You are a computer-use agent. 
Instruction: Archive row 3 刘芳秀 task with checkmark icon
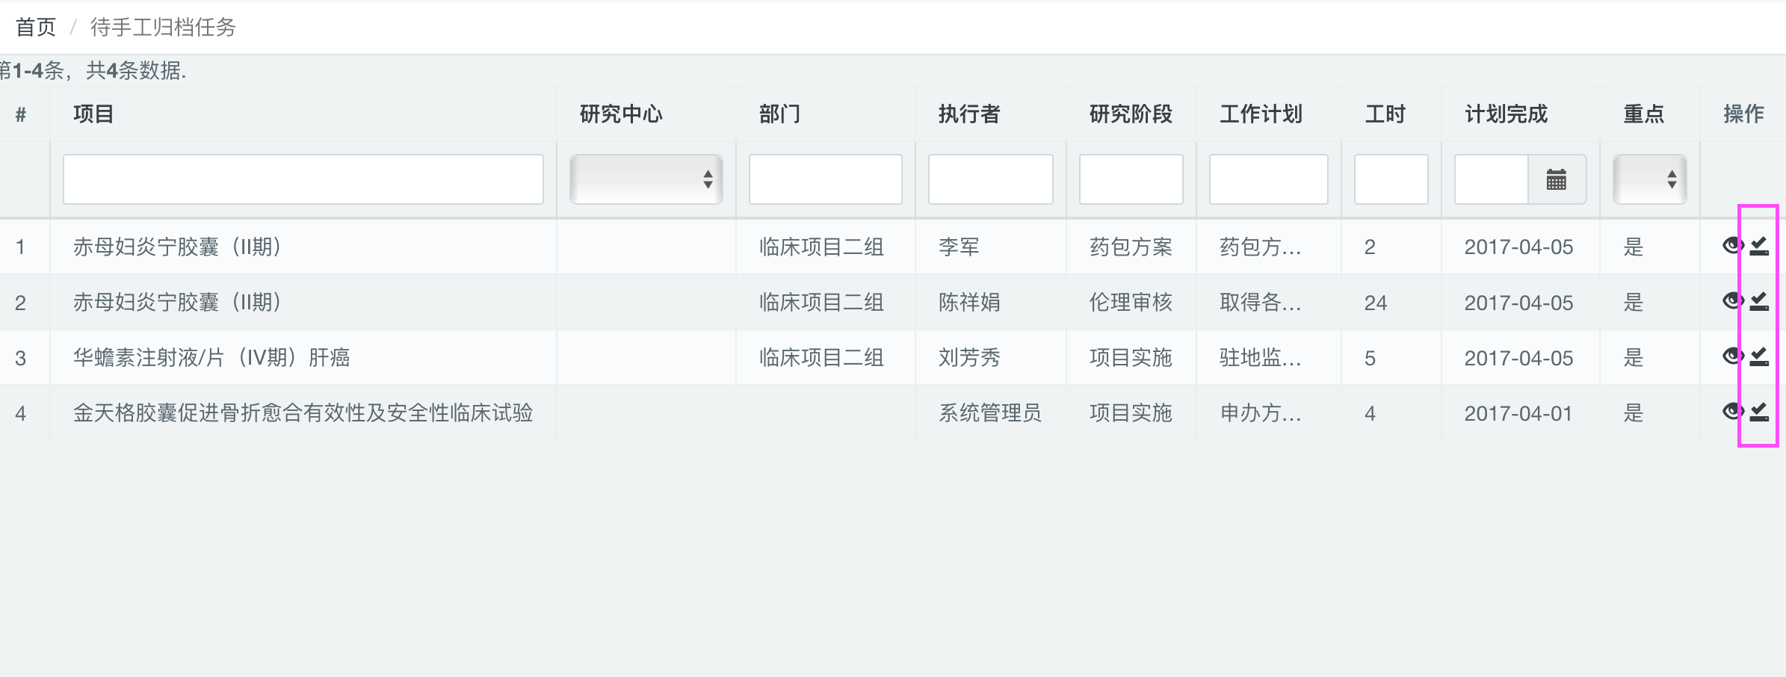[x=1759, y=356]
